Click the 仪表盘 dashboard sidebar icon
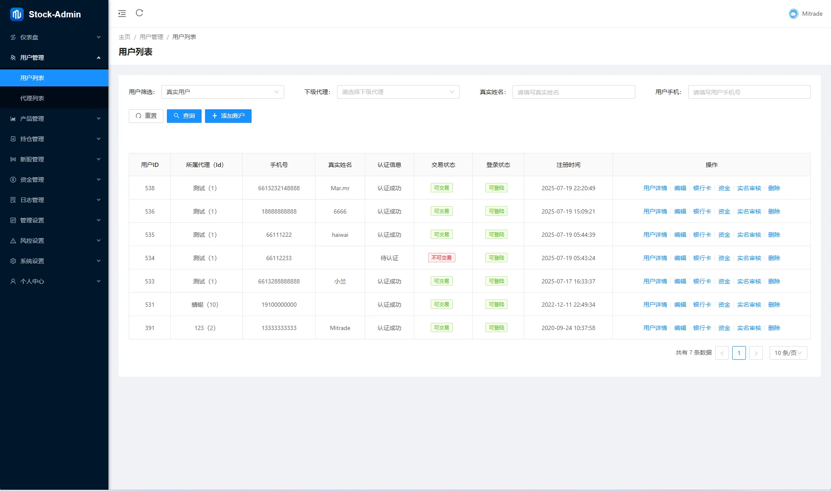Screen dimensions: 831x491 click(x=13, y=37)
